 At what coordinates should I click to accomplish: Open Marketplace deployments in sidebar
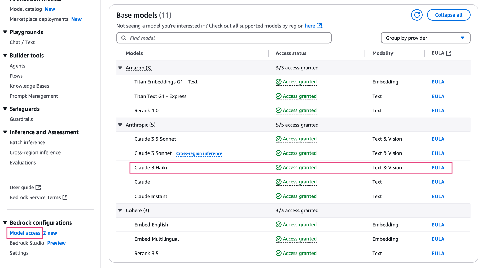(x=39, y=19)
